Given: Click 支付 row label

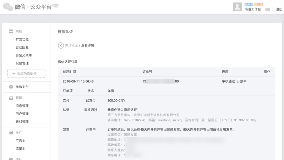Looking at the screenshot, I should pos(66,100).
